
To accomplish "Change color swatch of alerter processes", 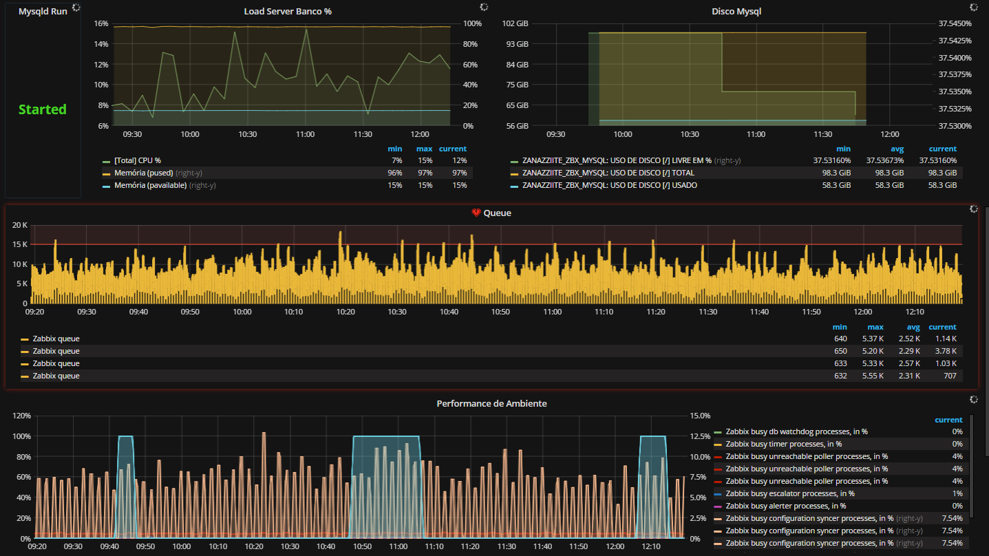I will tap(719, 506).
